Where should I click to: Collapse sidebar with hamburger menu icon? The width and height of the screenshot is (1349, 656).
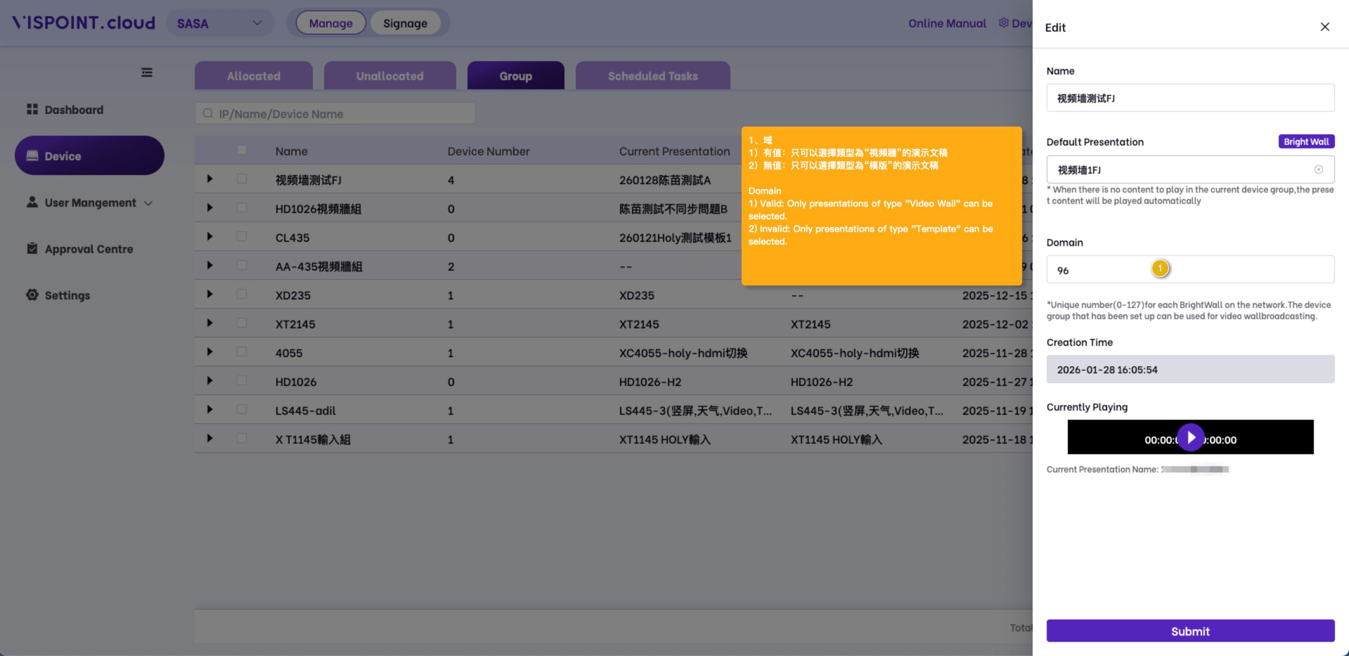click(147, 72)
